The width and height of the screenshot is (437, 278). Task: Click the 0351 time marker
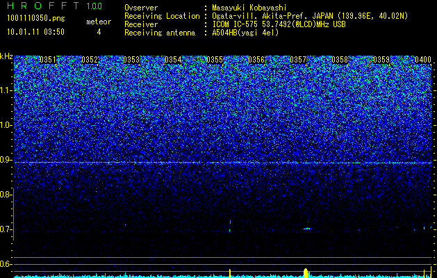pyautogui.click(x=48, y=60)
